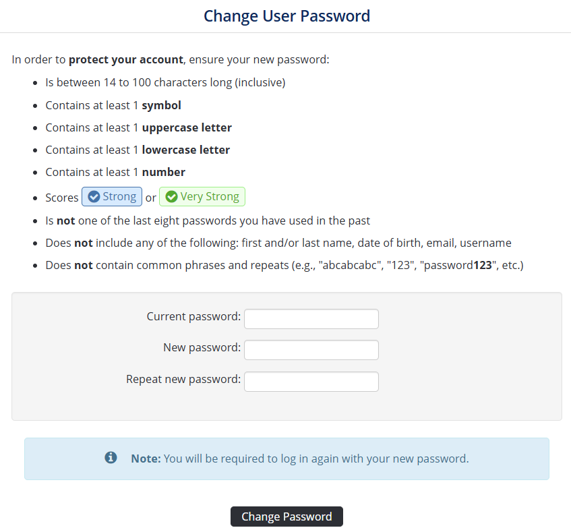
Task: Click the Very Strong text in green badge
Action: point(209,197)
